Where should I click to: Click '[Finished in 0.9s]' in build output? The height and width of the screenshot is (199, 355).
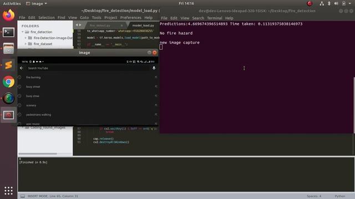33,162
